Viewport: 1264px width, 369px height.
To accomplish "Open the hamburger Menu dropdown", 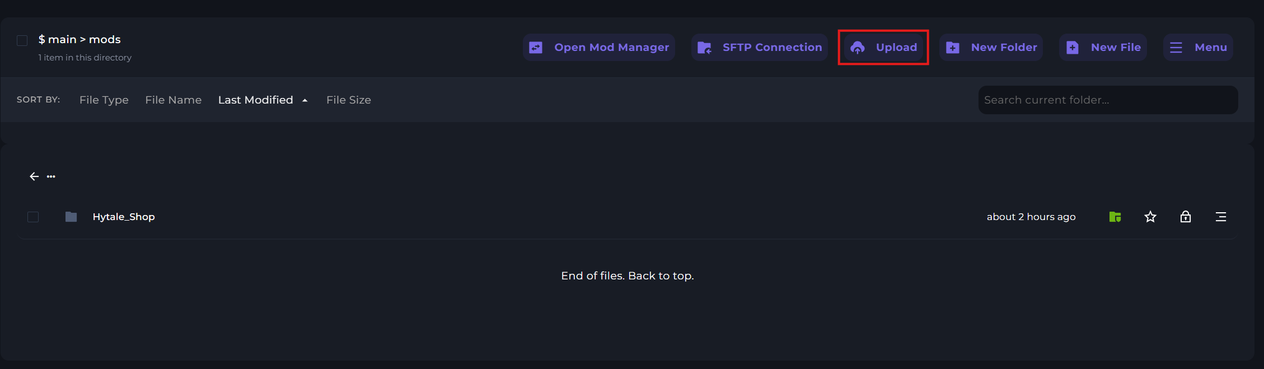I will [x=1198, y=48].
